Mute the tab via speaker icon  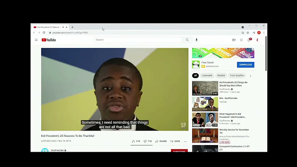(x=63, y=27)
